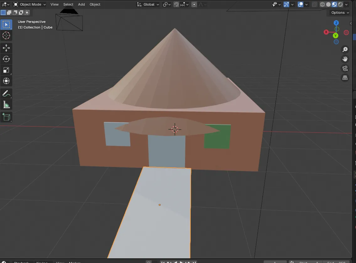This screenshot has height=263, width=356.
Task: Open the View menu
Action: coord(55,4)
